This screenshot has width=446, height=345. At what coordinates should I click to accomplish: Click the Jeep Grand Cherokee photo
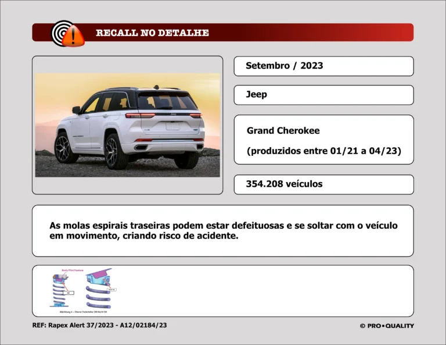(x=127, y=125)
